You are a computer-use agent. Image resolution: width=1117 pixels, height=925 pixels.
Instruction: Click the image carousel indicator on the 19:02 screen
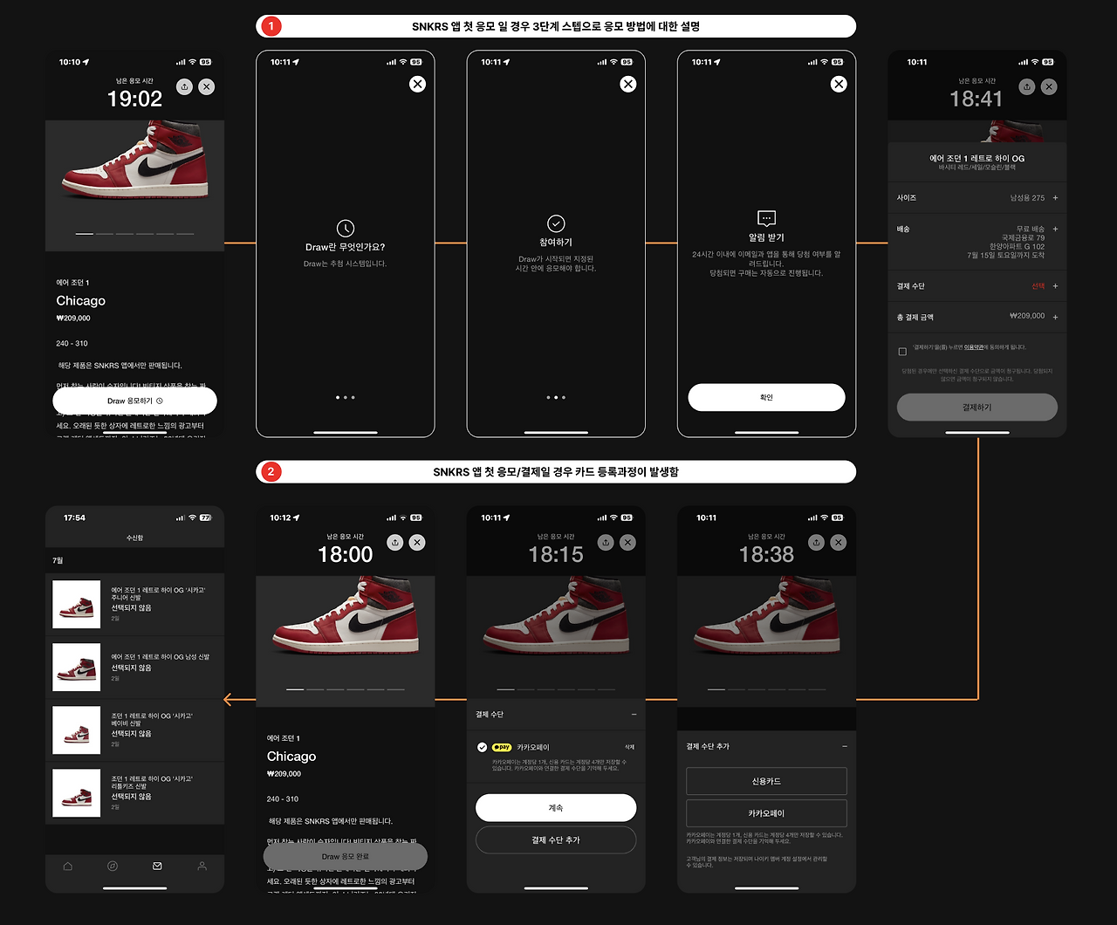point(135,234)
